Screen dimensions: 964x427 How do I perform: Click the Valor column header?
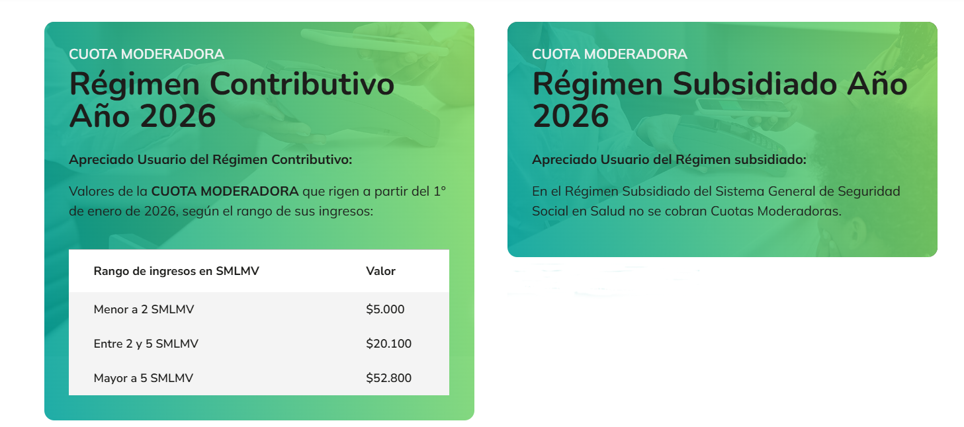coord(380,271)
